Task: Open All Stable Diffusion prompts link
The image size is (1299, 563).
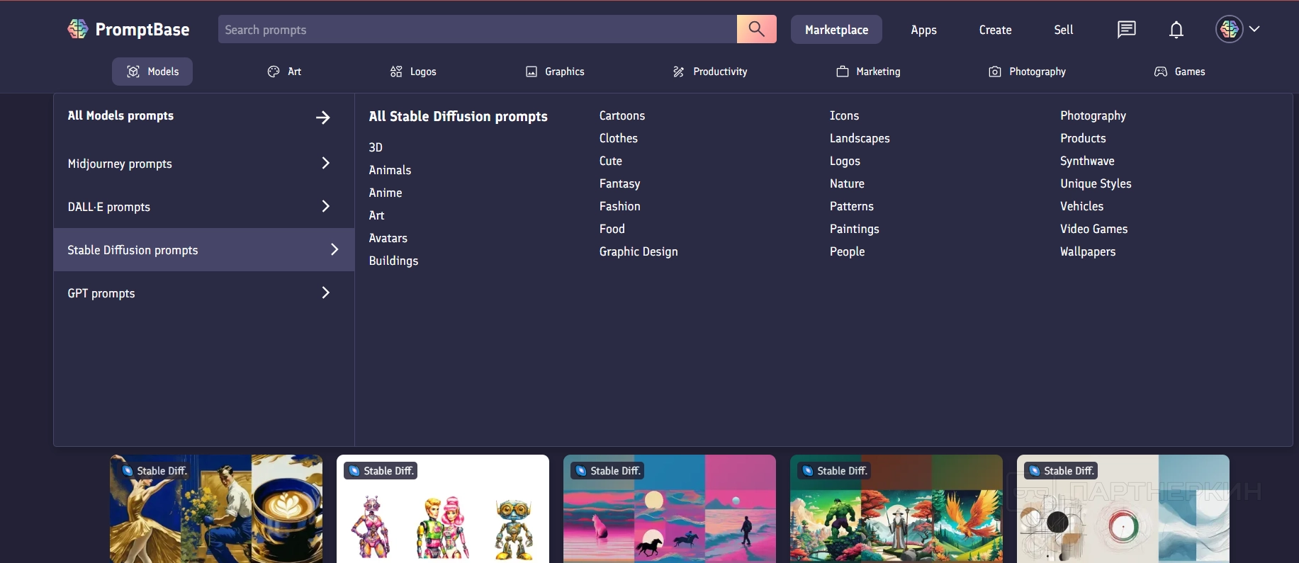Action: 458,116
